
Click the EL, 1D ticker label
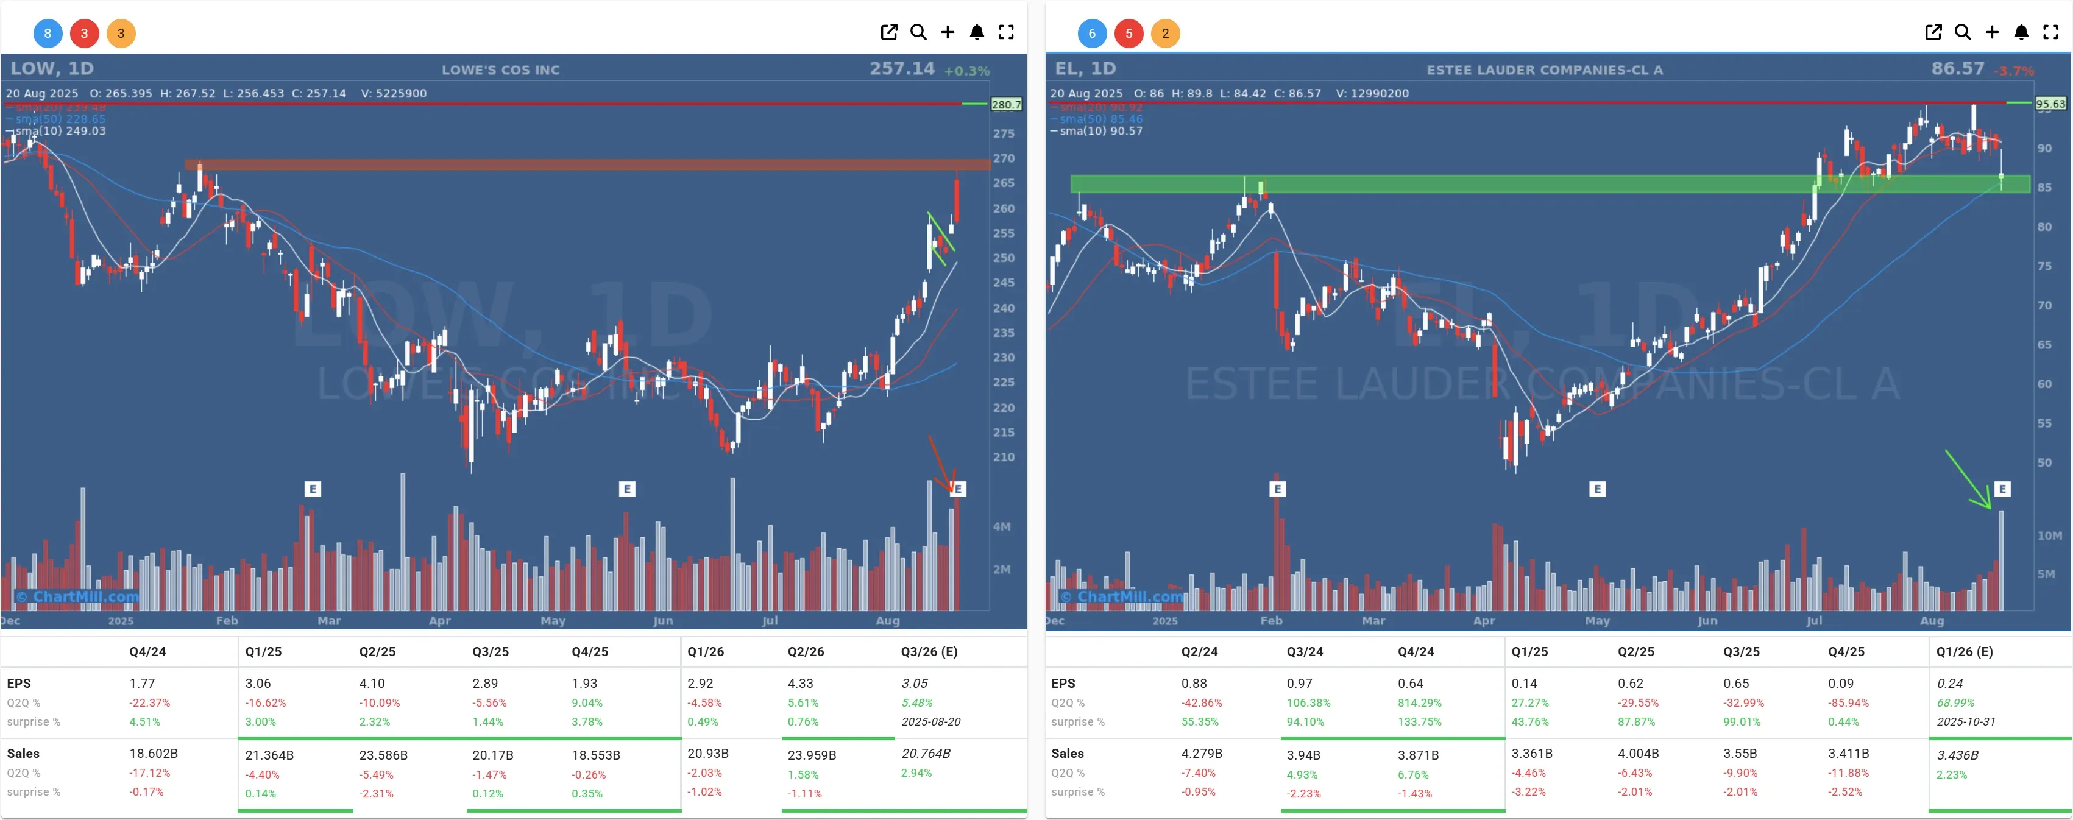click(1086, 68)
